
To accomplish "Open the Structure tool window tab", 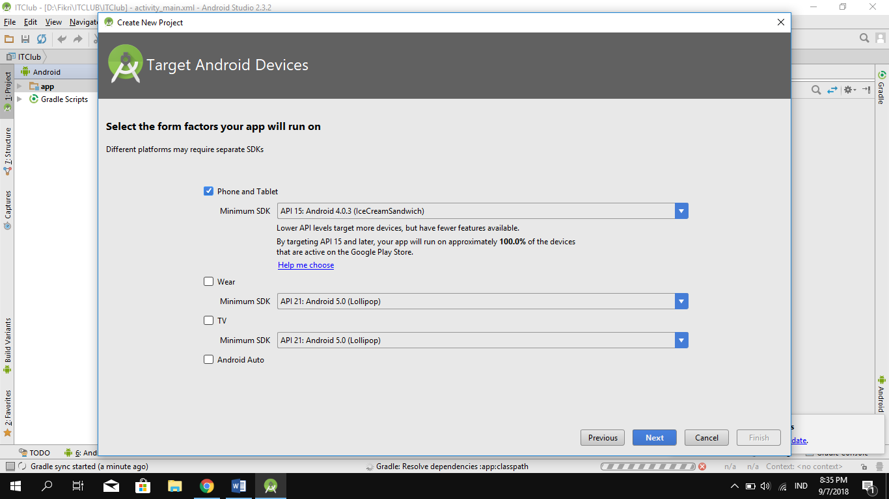I will tap(8, 146).
